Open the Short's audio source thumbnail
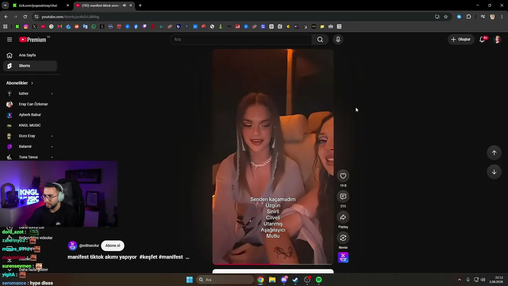 (x=343, y=257)
